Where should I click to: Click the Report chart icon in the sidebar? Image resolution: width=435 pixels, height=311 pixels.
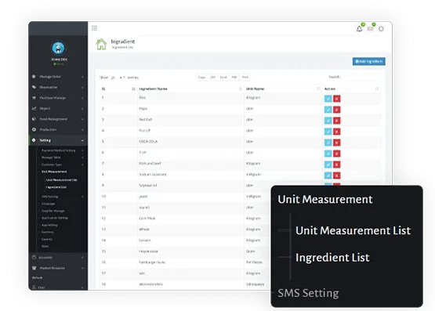(x=34, y=108)
